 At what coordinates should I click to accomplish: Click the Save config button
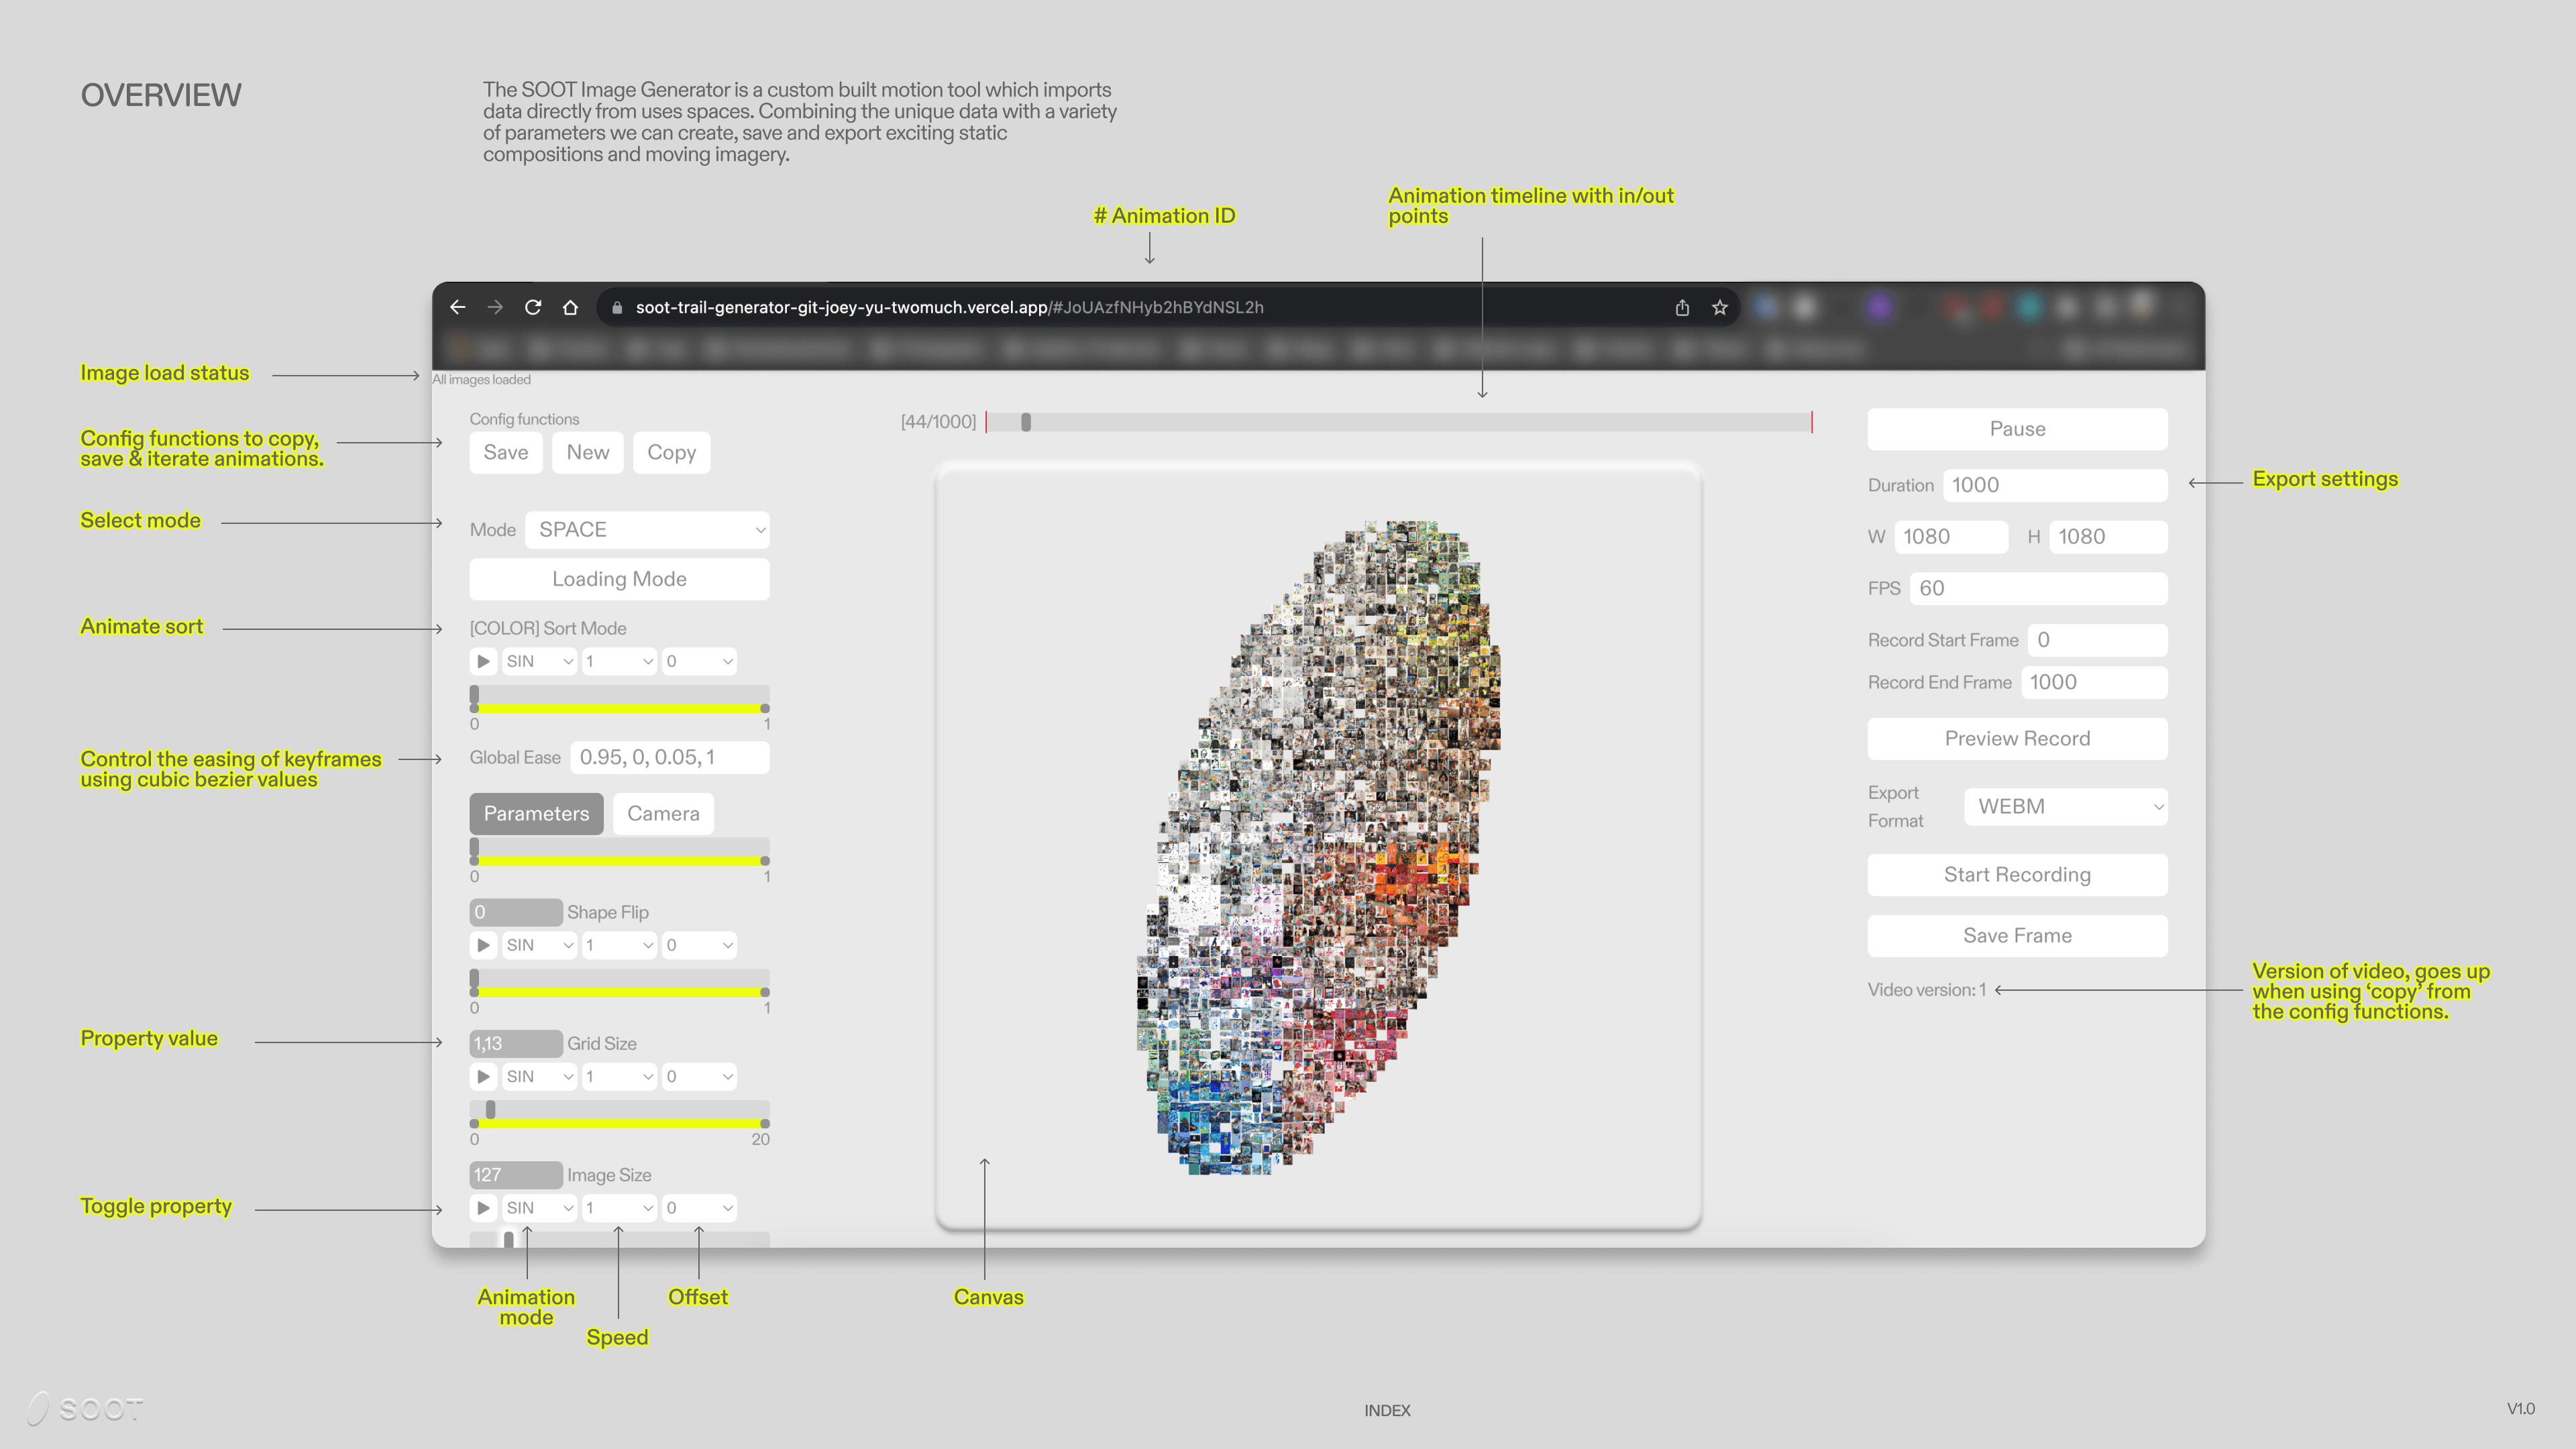505,452
